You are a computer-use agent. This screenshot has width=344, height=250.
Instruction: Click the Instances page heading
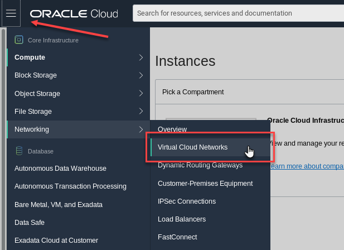point(185,61)
